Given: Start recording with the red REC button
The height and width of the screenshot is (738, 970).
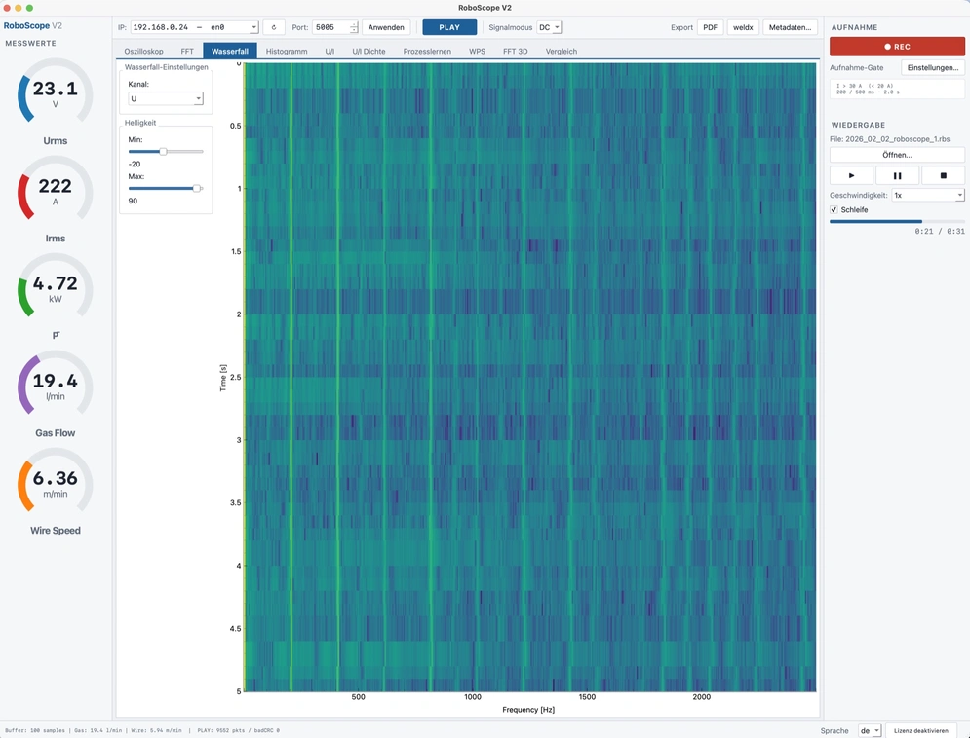Looking at the screenshot, I should 897,47.
